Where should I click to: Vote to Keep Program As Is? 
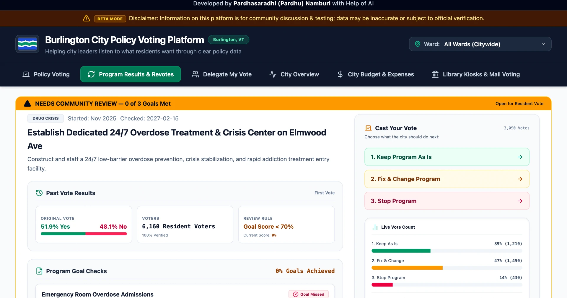pos(447,157)
